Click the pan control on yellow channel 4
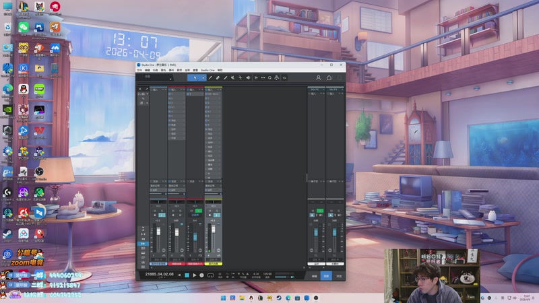Image resolution: width=539 pixels, height=303 pixels. (214, 201)
